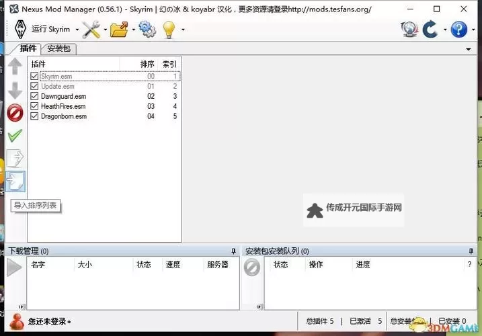
Task: Select the Dawnguard.esm plugin name
Action: point(64,96)
